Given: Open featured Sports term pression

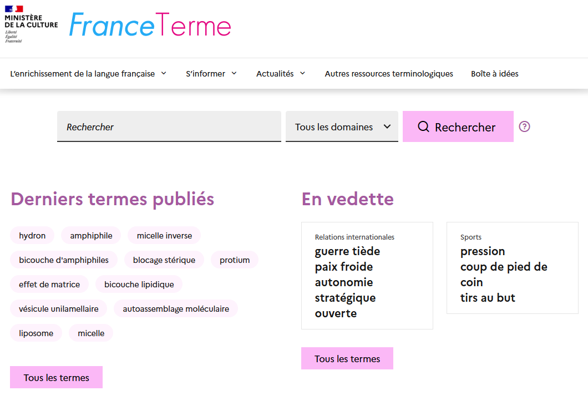Looking at the screenshot, I should [x=483, y=251].
